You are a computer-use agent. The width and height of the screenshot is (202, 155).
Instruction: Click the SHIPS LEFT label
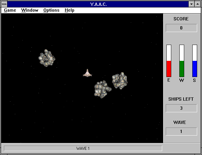coord(181,99)
